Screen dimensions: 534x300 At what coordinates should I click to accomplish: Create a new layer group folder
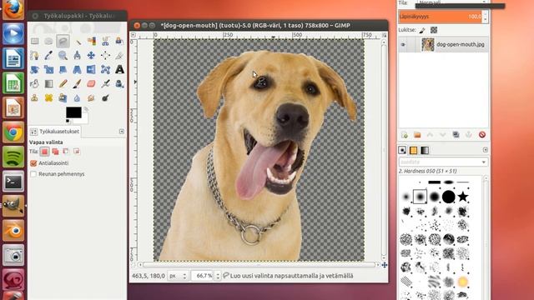tap(417, 135)
